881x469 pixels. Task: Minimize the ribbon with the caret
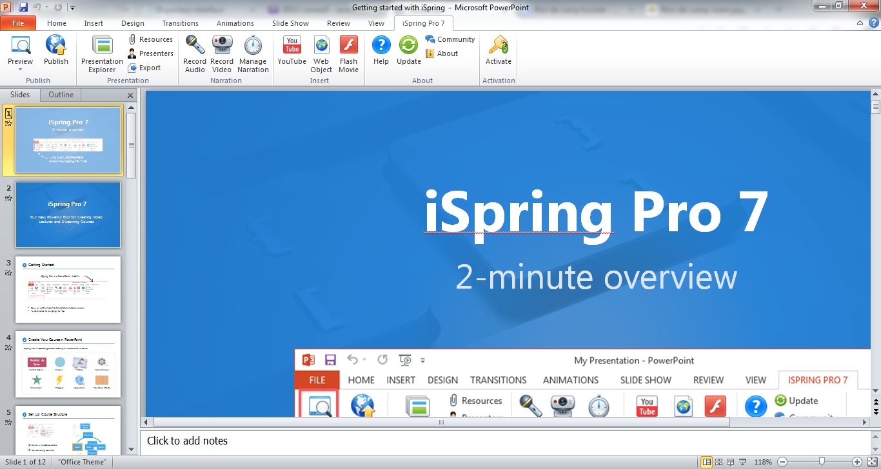pos(860,23)
